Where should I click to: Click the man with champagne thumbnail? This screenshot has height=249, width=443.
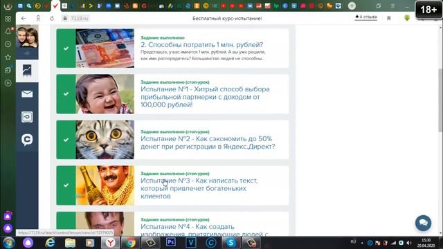click(x=105, y=185)
